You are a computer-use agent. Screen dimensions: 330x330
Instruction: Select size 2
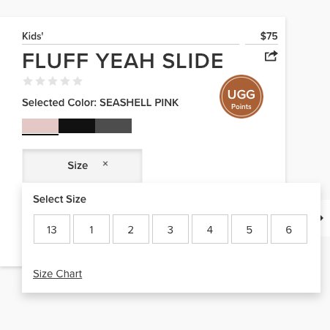coord(131,229)
